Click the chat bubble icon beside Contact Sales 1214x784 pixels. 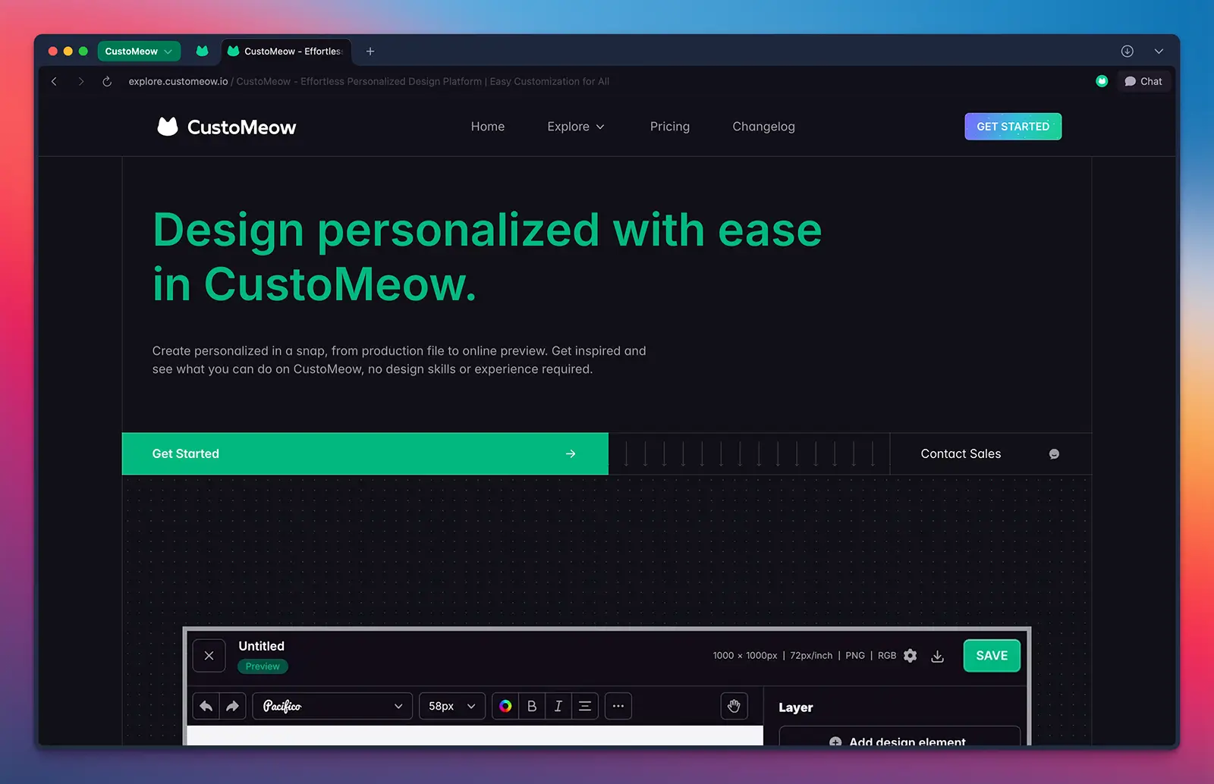tap(1054, 453)
